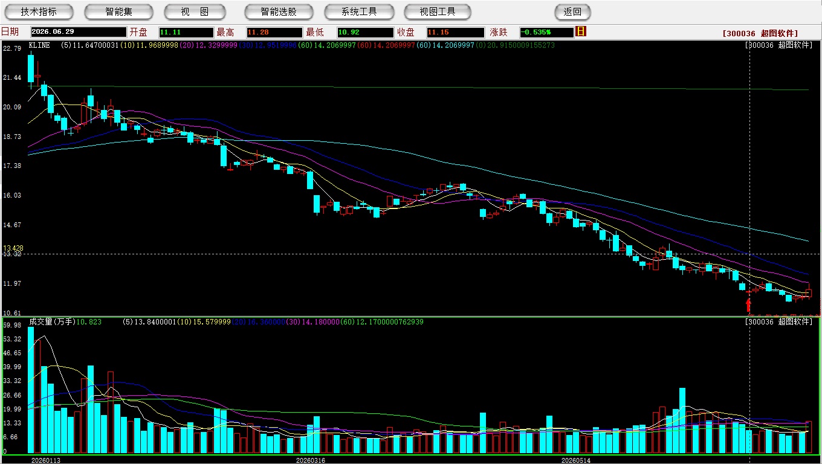Click the 20260514 date axis label
The width and height of the screenshot is (822, 464).
coord(575,460)
